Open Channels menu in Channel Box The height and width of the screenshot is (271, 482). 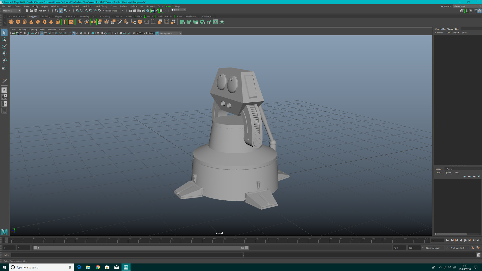pos(439,33)
